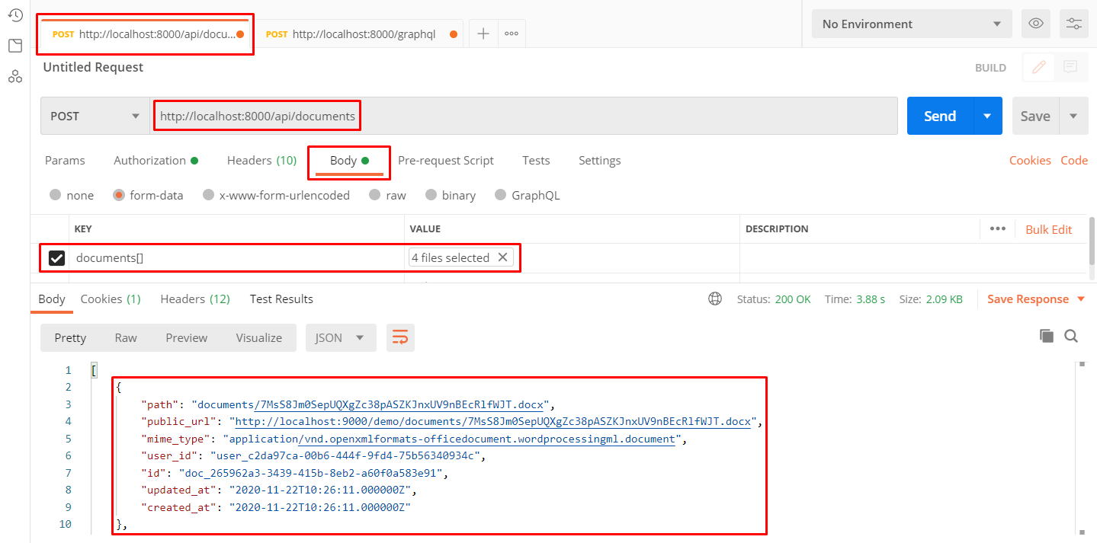The width and height of the screenshot is (1097, 543).
Task: Show the response Body tab
Action: click(x=52, y=299)
